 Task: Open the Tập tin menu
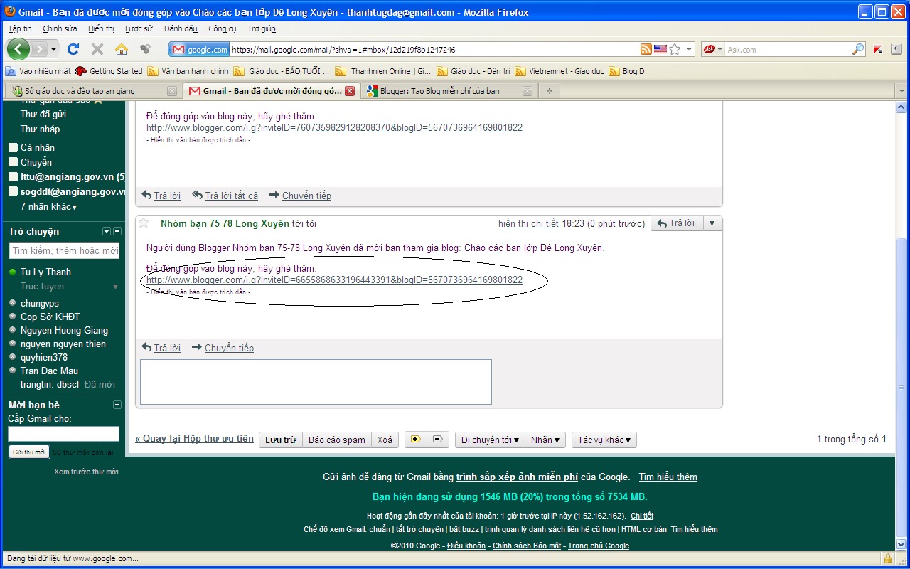pyautogui.click(x=20, y=28)
